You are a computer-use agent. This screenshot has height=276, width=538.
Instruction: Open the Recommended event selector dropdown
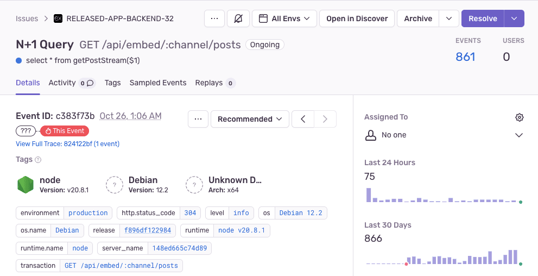pos(250,119)
